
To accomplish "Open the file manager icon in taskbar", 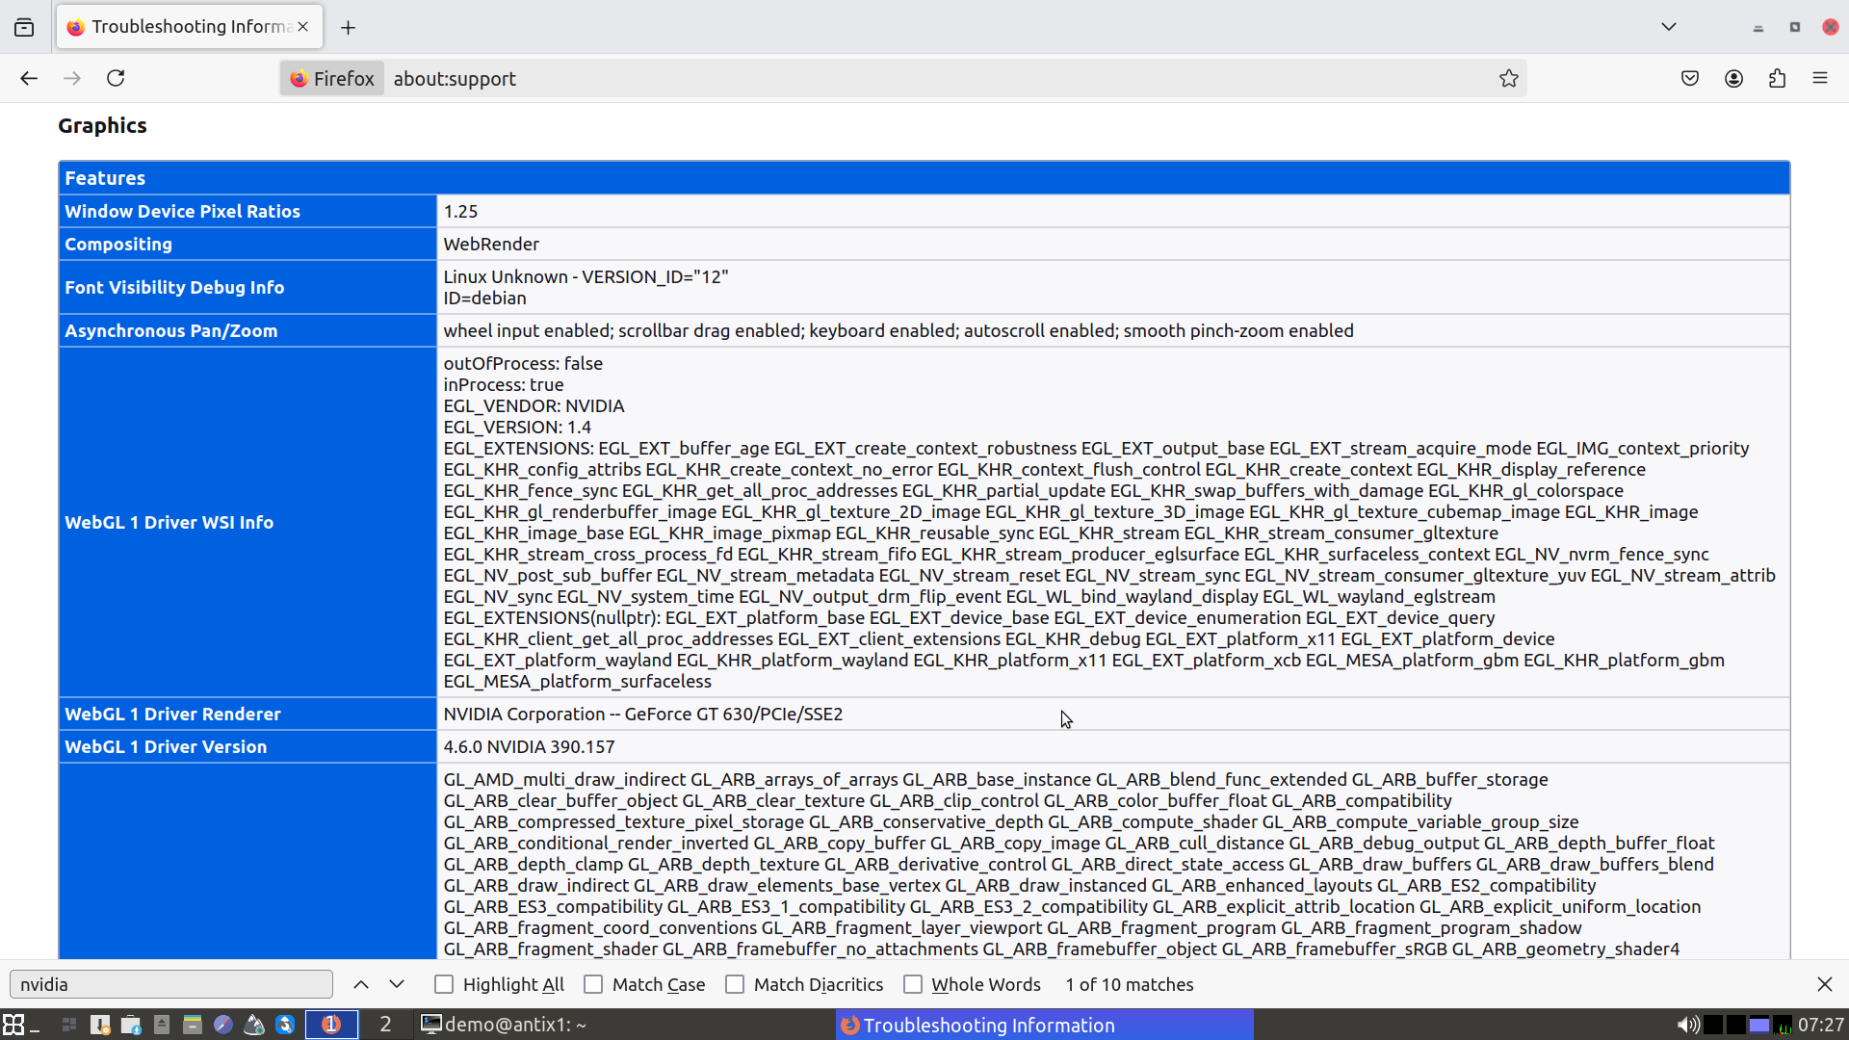I will (x=193, y=1025).
